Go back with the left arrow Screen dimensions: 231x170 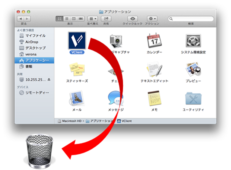[20, 19]
